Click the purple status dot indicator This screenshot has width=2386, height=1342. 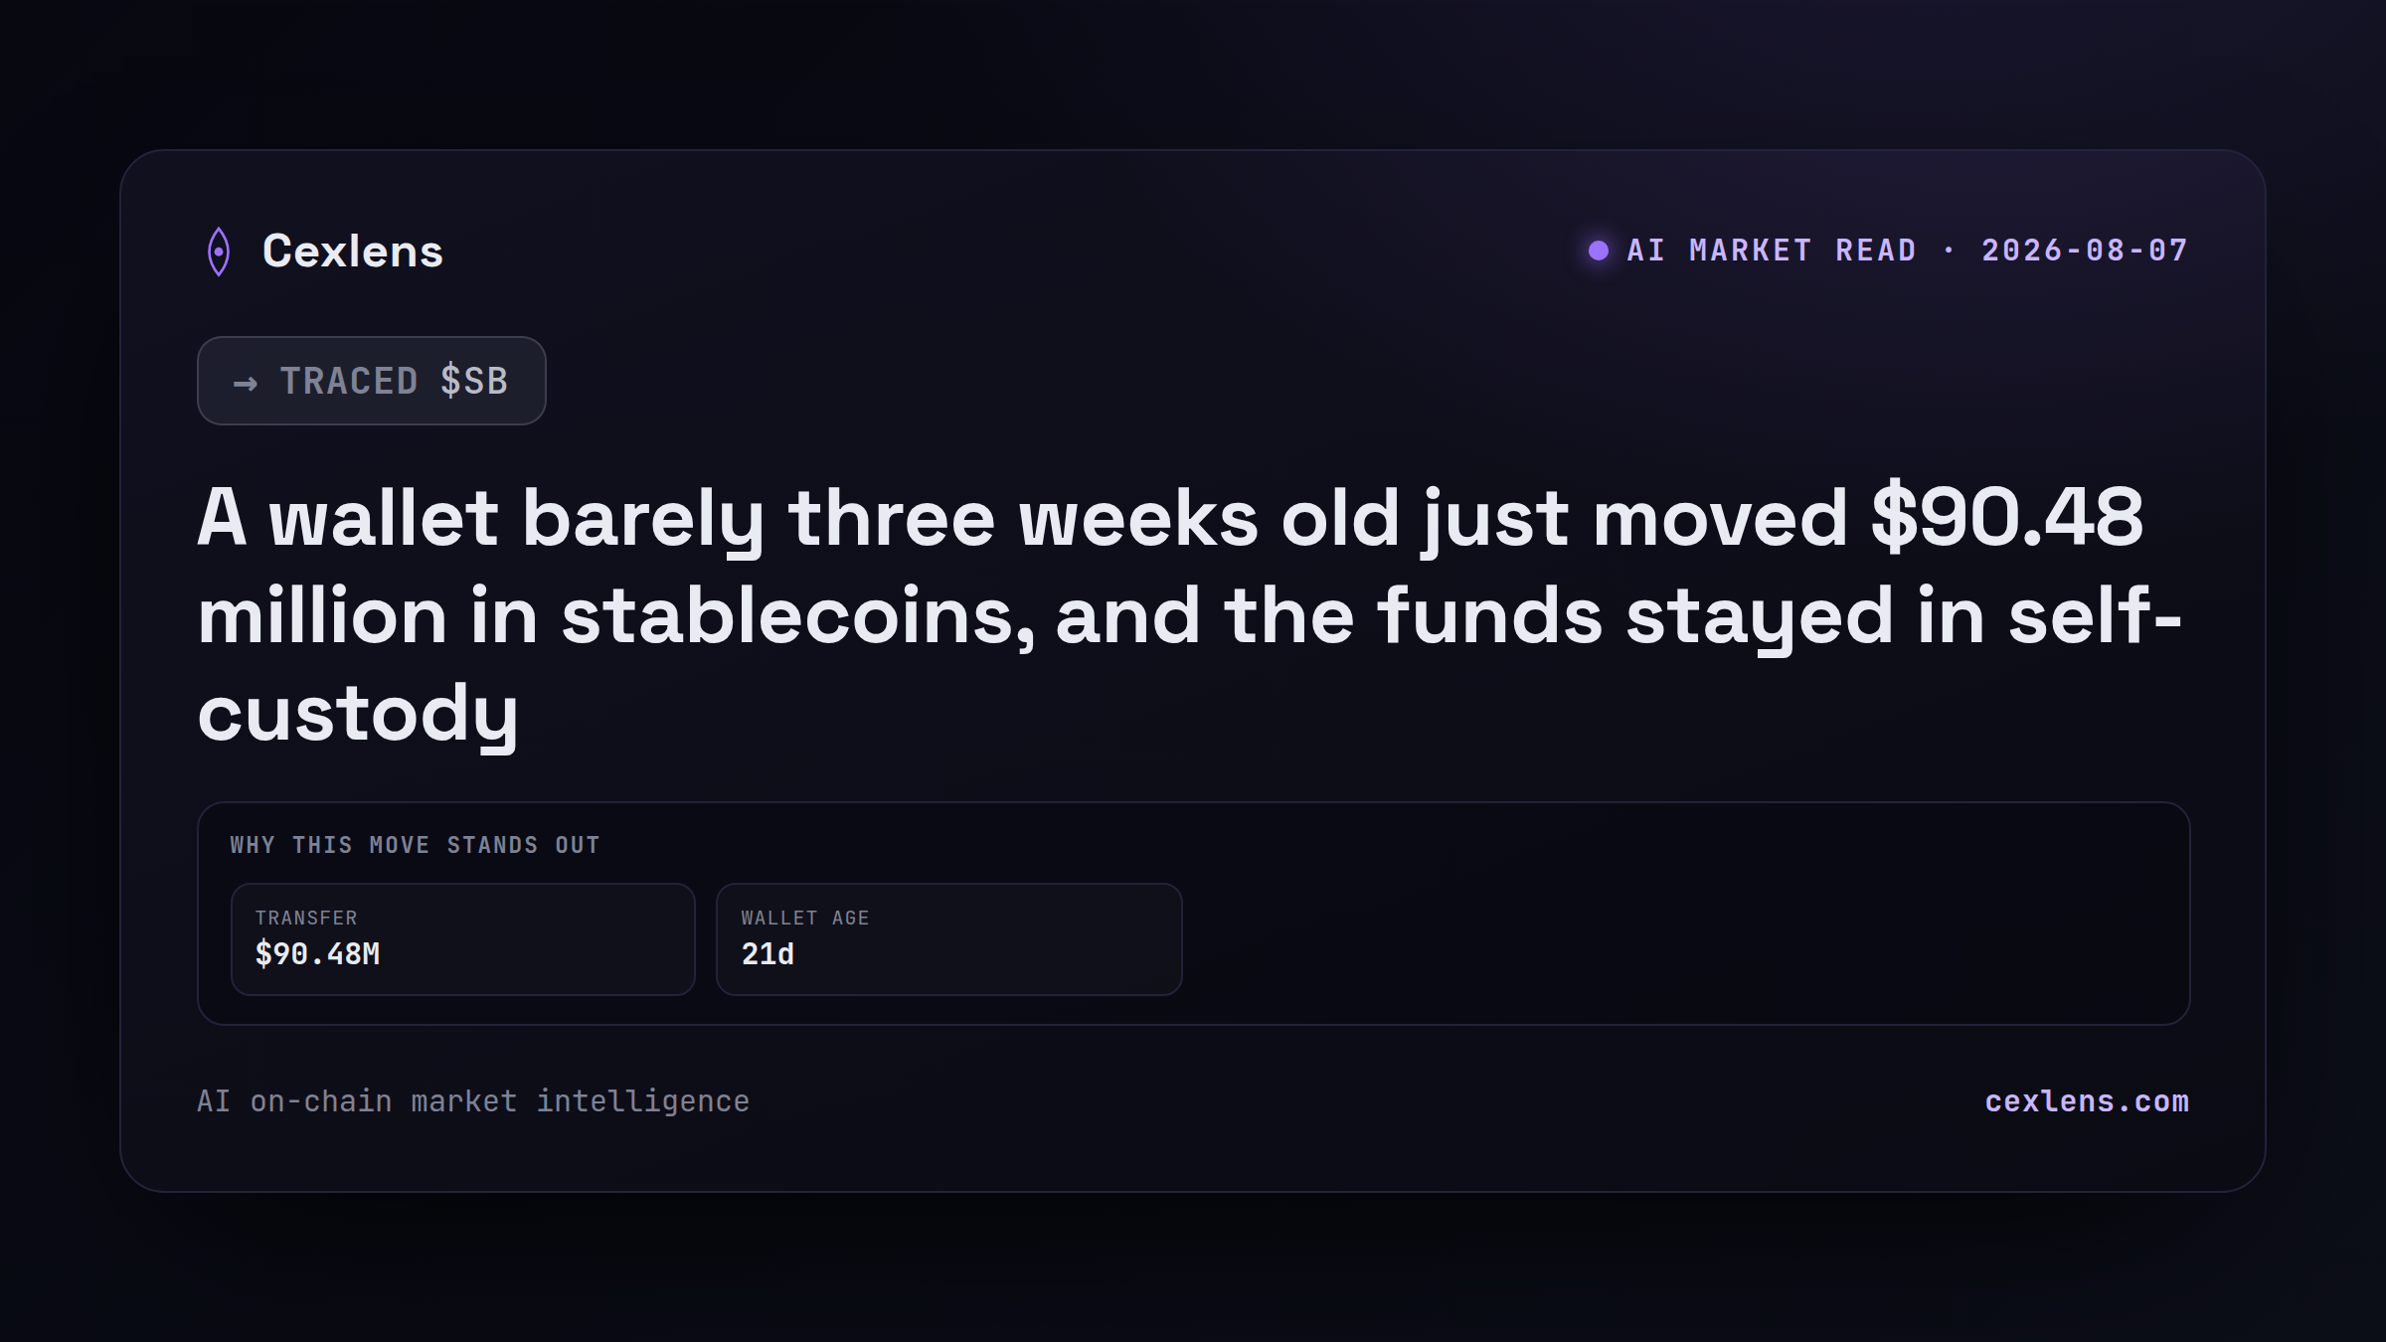(x=1599, y=251)
